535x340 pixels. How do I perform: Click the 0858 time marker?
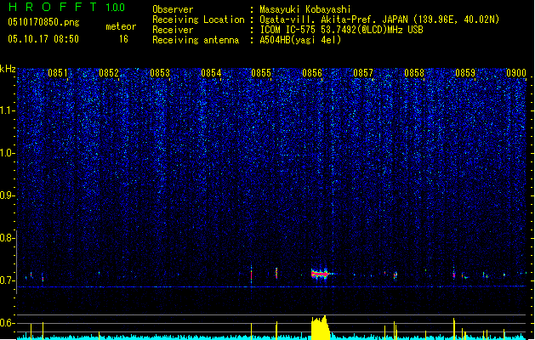pos(414,73)
